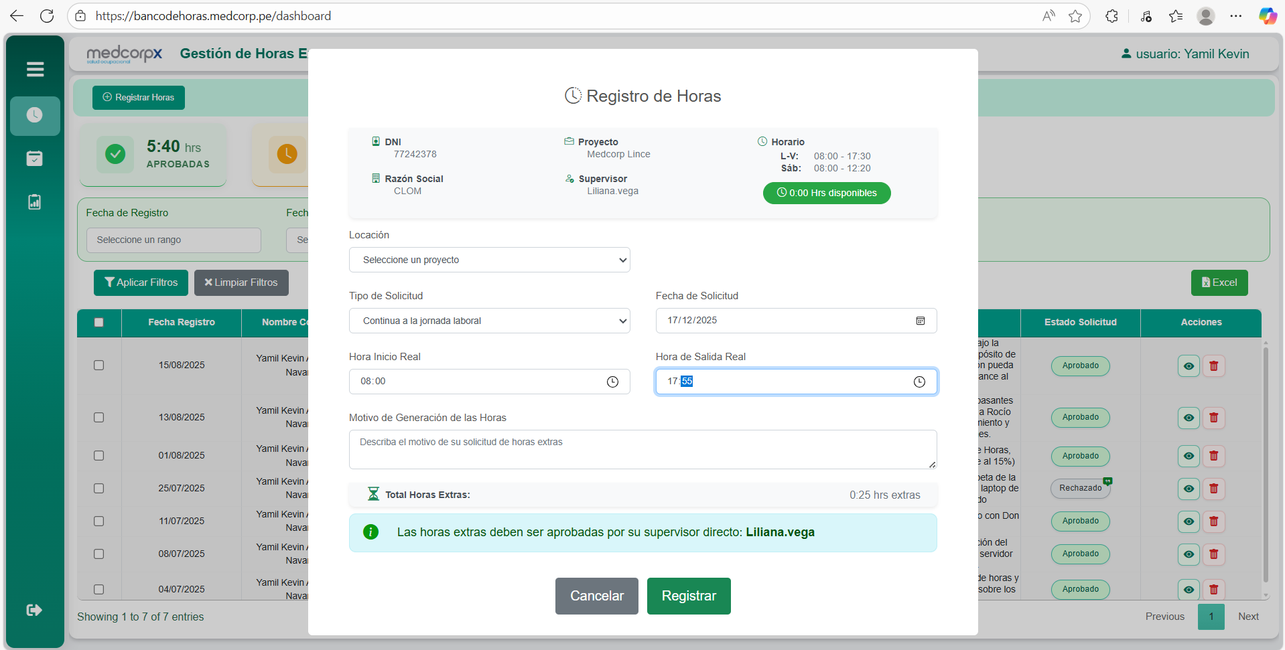View details of the 13/08/2025 record
The image size is (1285, 650).
(x=1189, y=418)
